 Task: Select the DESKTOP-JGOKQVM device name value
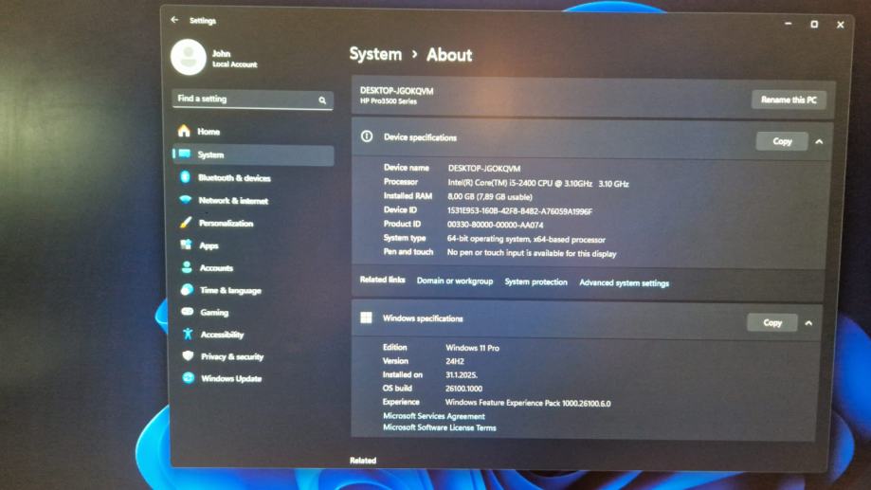(483, 169)
